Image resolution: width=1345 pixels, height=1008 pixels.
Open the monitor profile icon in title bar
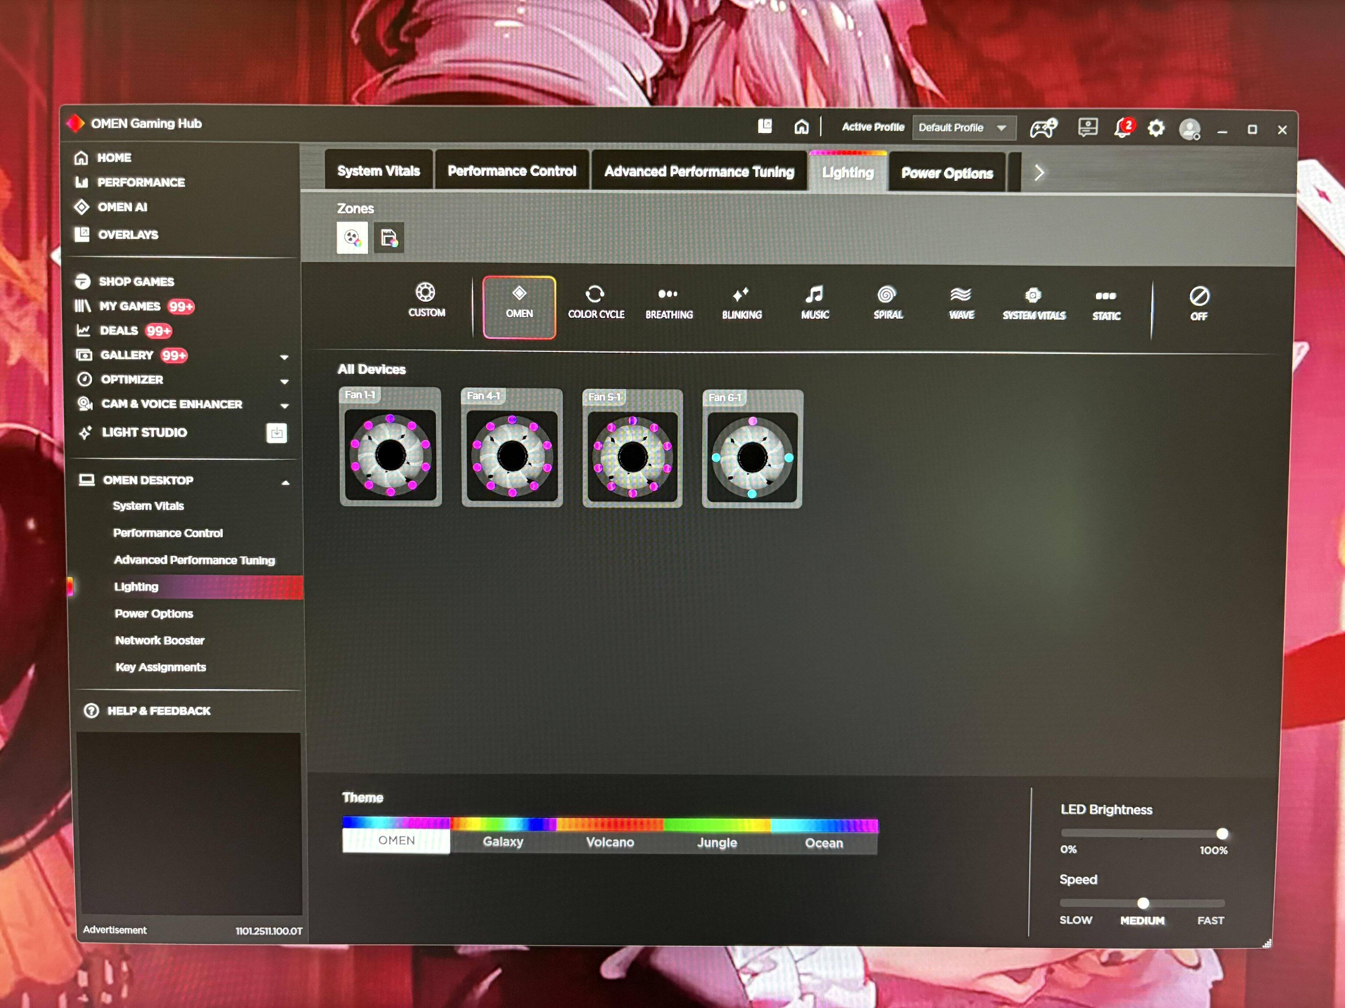click(1088, 128)
